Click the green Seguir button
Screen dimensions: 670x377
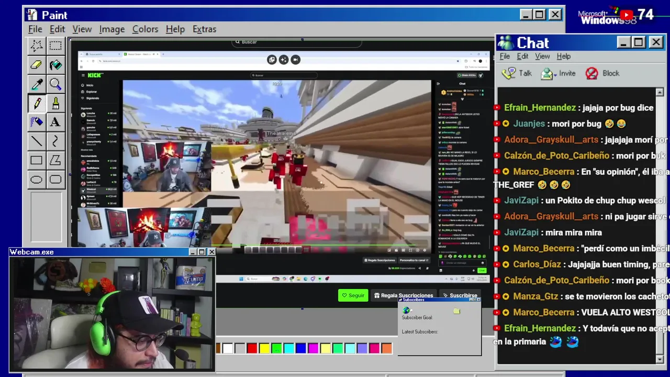(x=353, y=296)
